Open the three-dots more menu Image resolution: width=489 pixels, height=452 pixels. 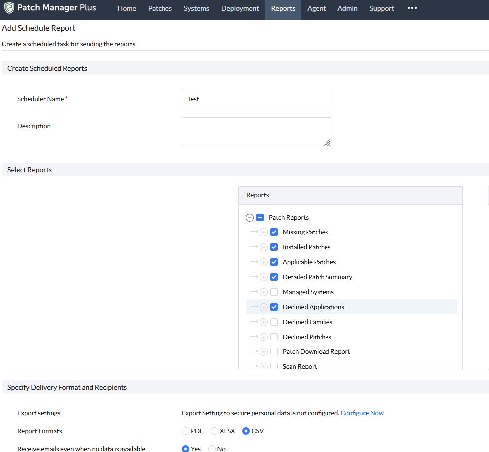(x=412, y=8)
